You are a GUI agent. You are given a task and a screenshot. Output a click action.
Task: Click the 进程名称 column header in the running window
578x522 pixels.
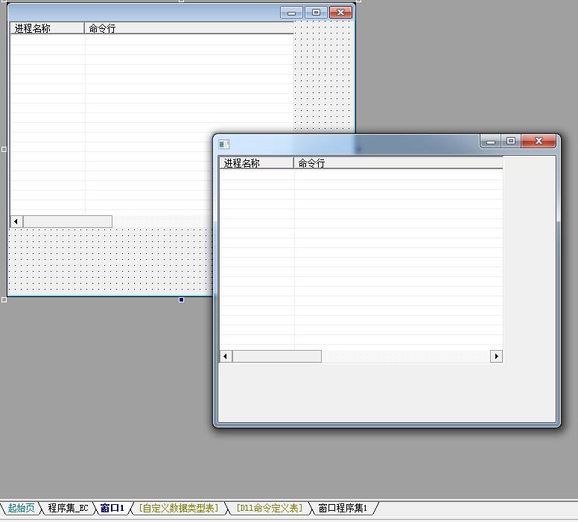point(256,163)
